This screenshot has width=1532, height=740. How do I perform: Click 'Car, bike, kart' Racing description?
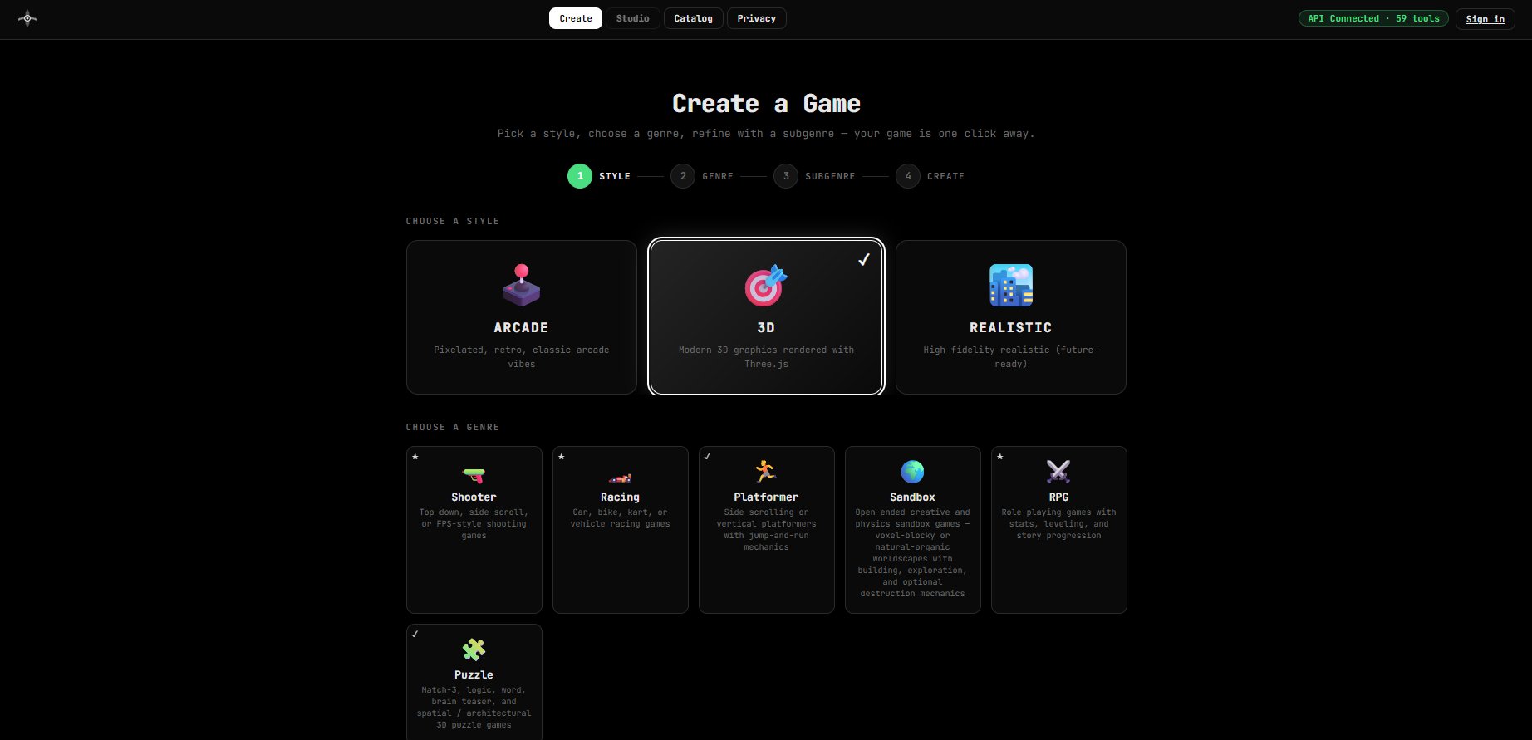click(621, 518)
